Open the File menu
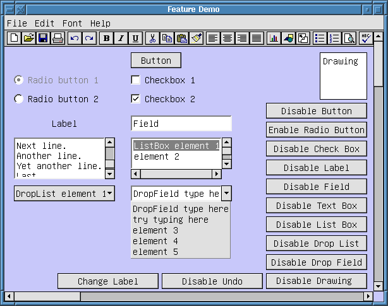The height and width of the screenshot is (306, 388). coord(17,23)
